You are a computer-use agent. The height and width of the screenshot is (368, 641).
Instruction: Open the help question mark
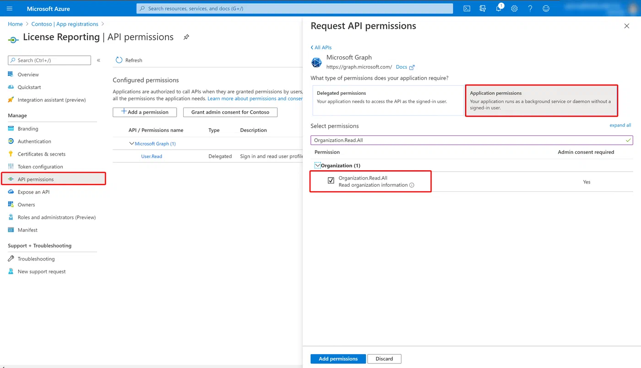(530, 8)
